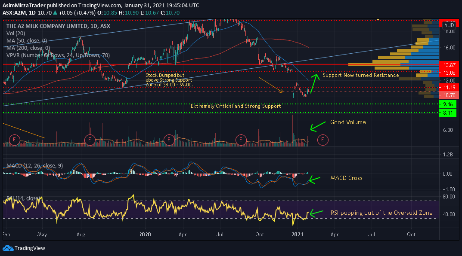Click the 9.16 green support label
Viewport: 462px width, 256px height.
click(448, 104)
